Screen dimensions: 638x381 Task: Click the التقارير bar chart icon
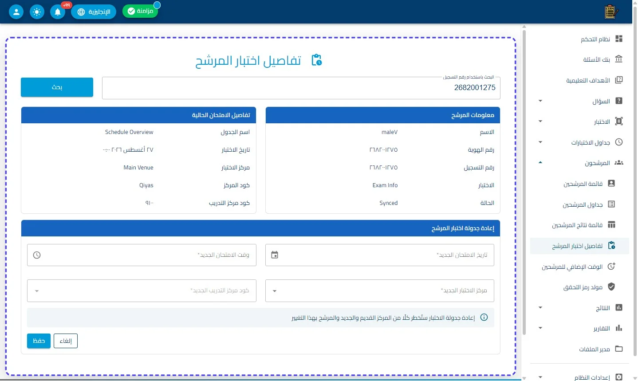pyautogui.click(x=619, y=328)
